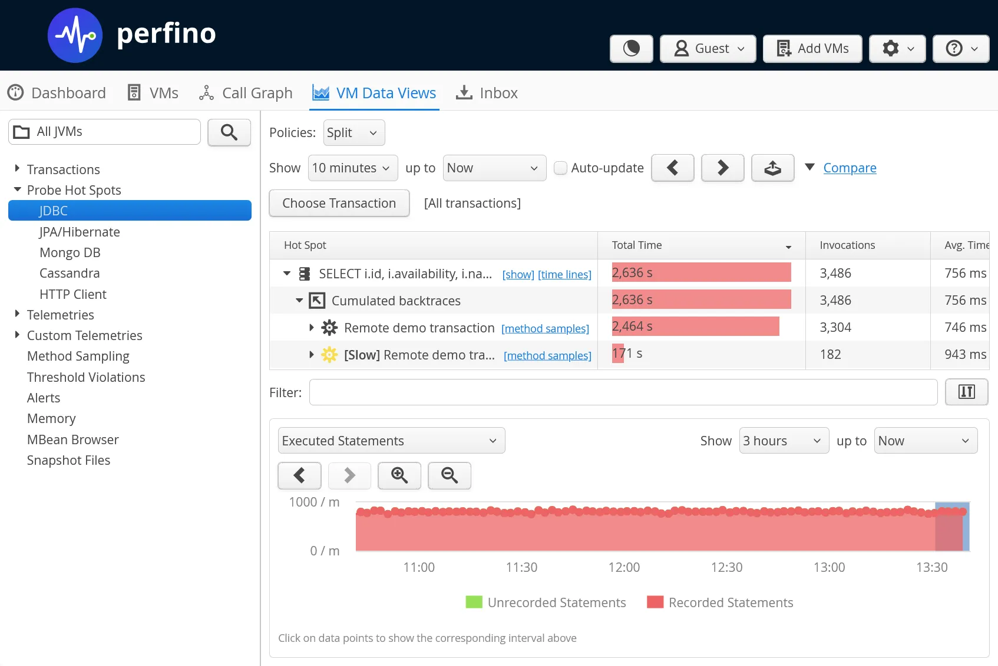Open the Split policies dropdown
Screen dimensions: 998x666
tap(353, 132)
